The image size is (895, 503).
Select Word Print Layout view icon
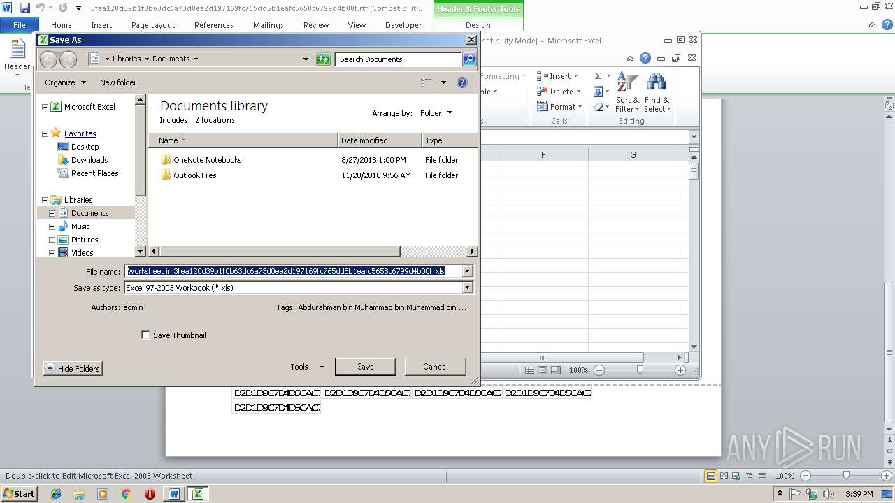(x=710, y=476)
